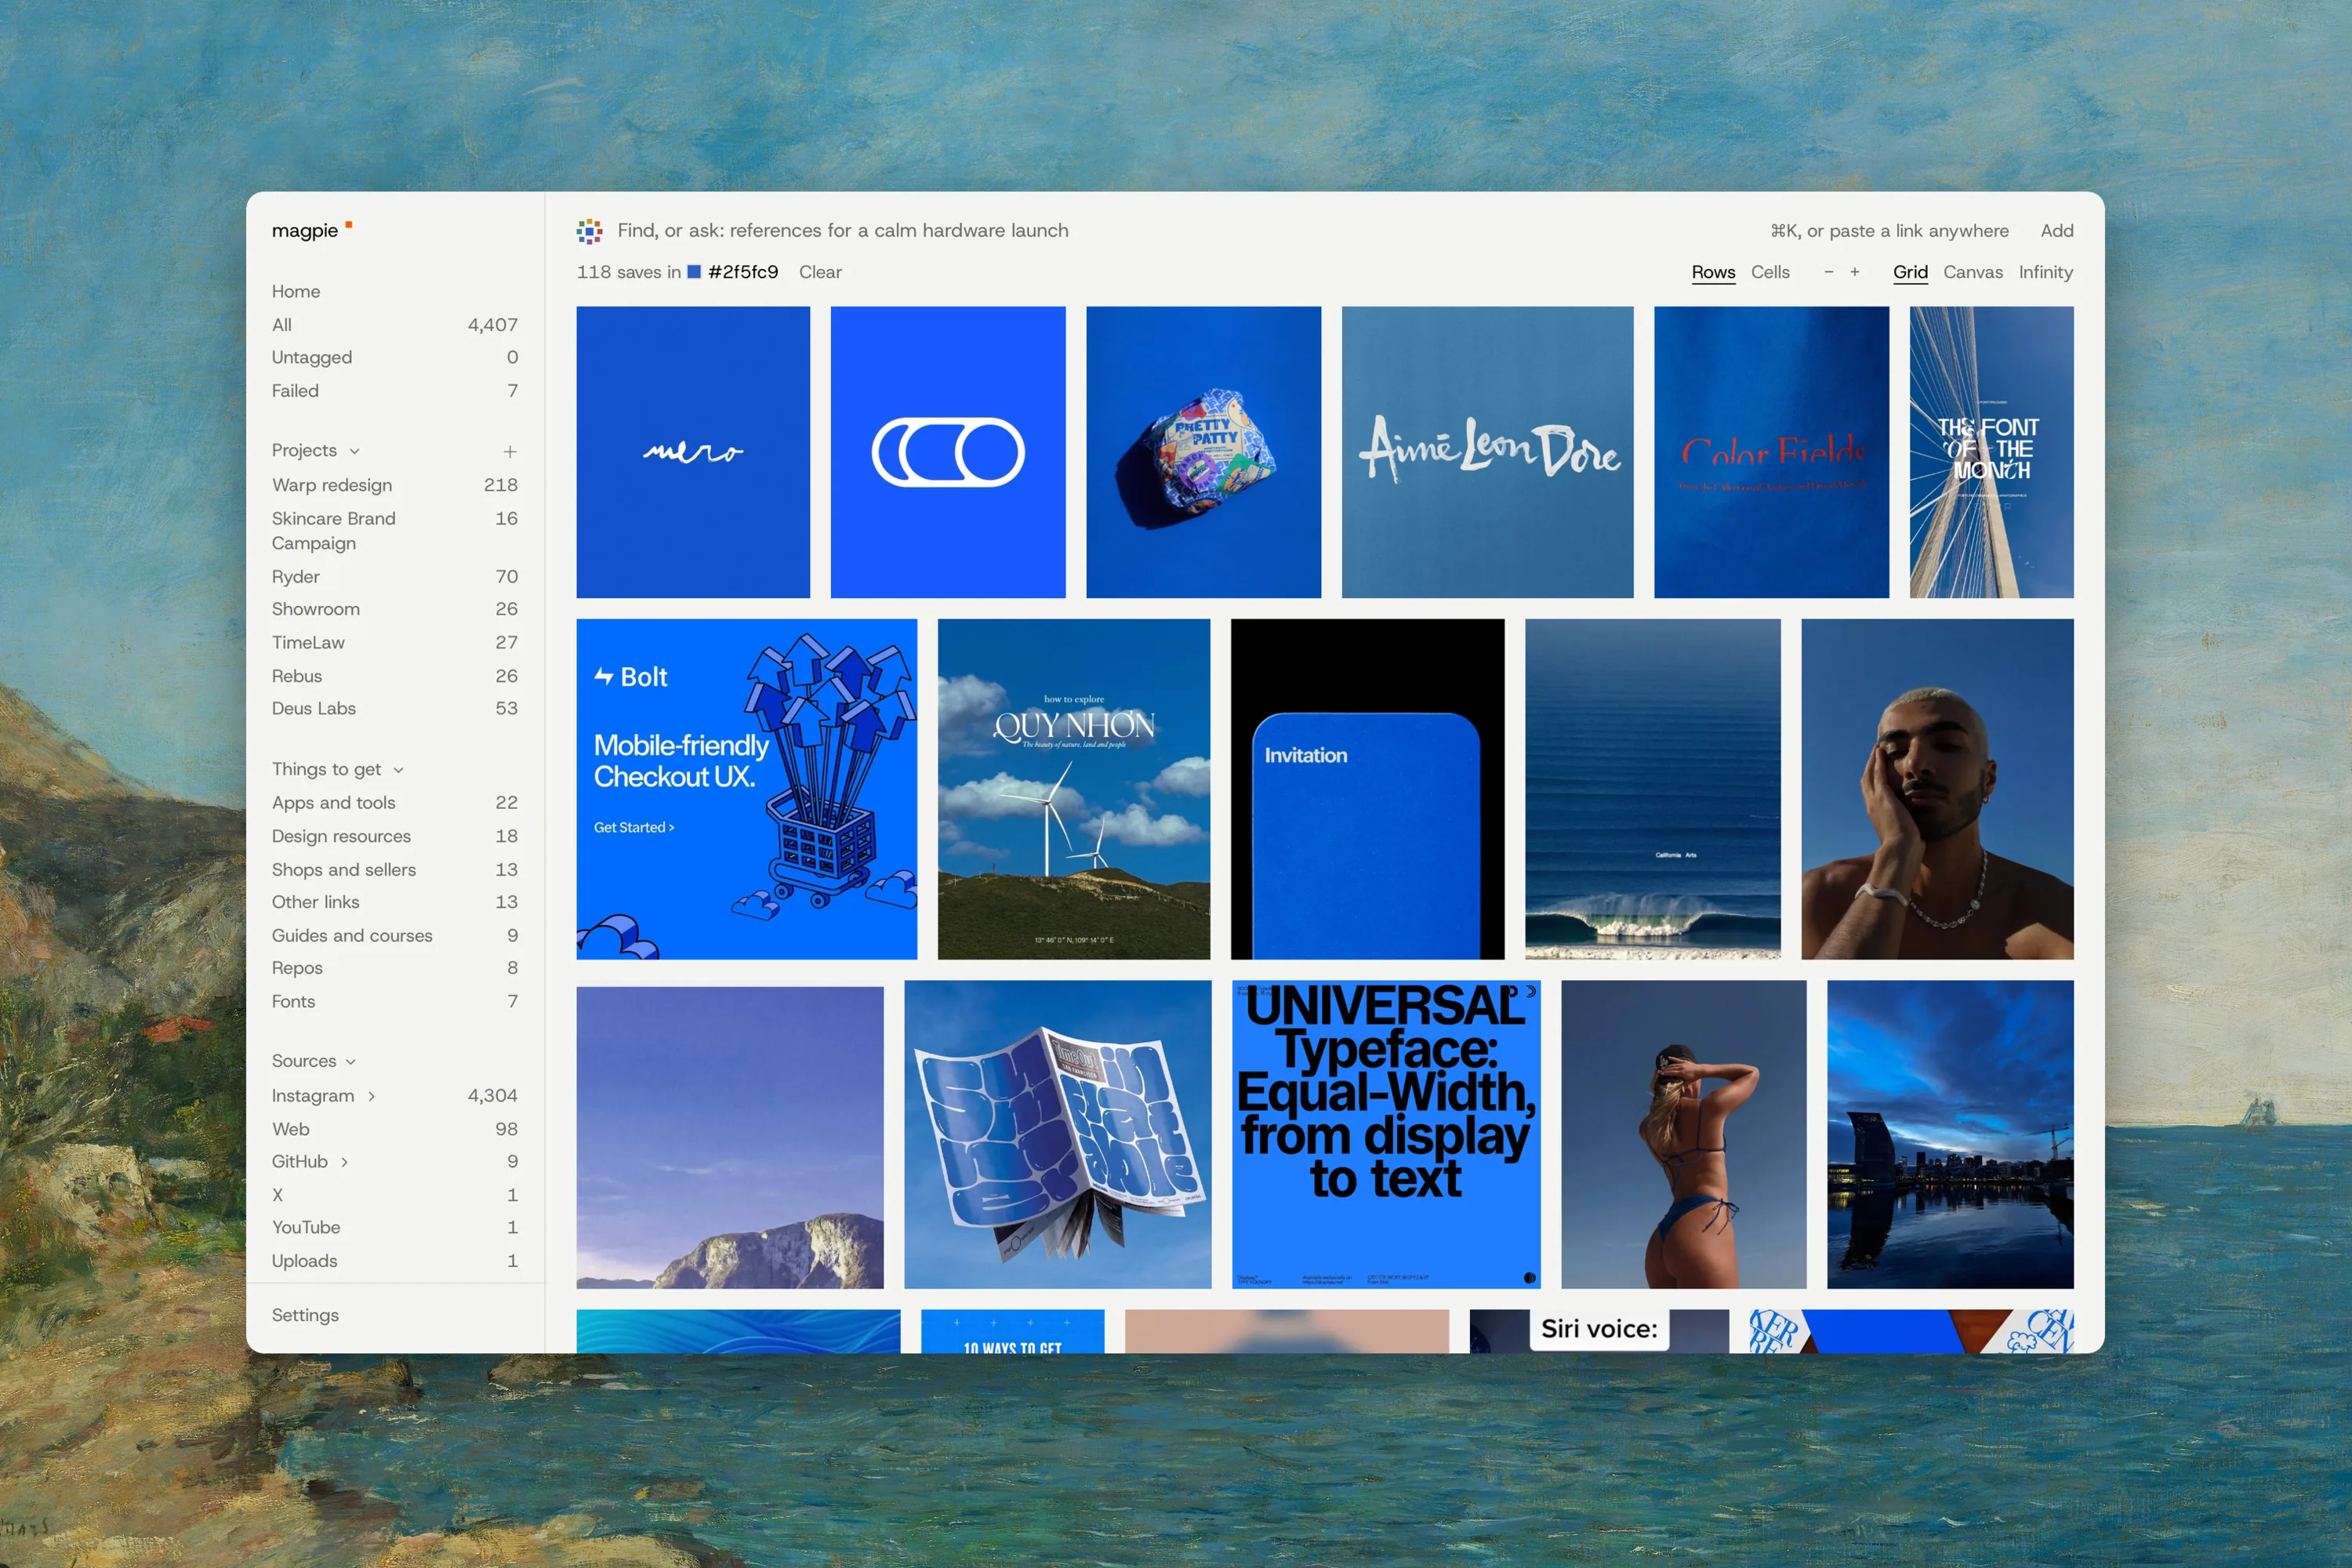Increase grid size with plus icon
Viewport: 2352px width, 1568px height.
tap(1854, 272)
